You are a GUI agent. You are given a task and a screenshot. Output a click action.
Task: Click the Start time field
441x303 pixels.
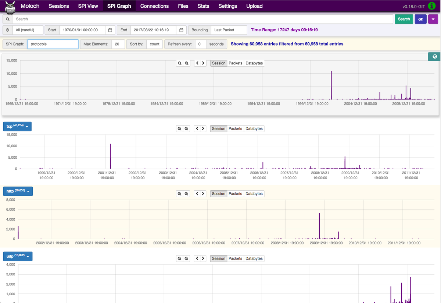82,30
